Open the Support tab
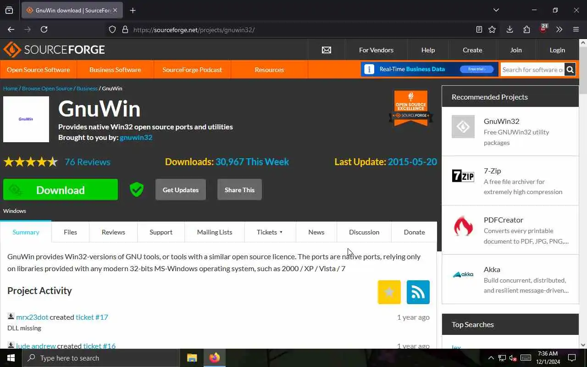587x367 pixels. (161, 232)
